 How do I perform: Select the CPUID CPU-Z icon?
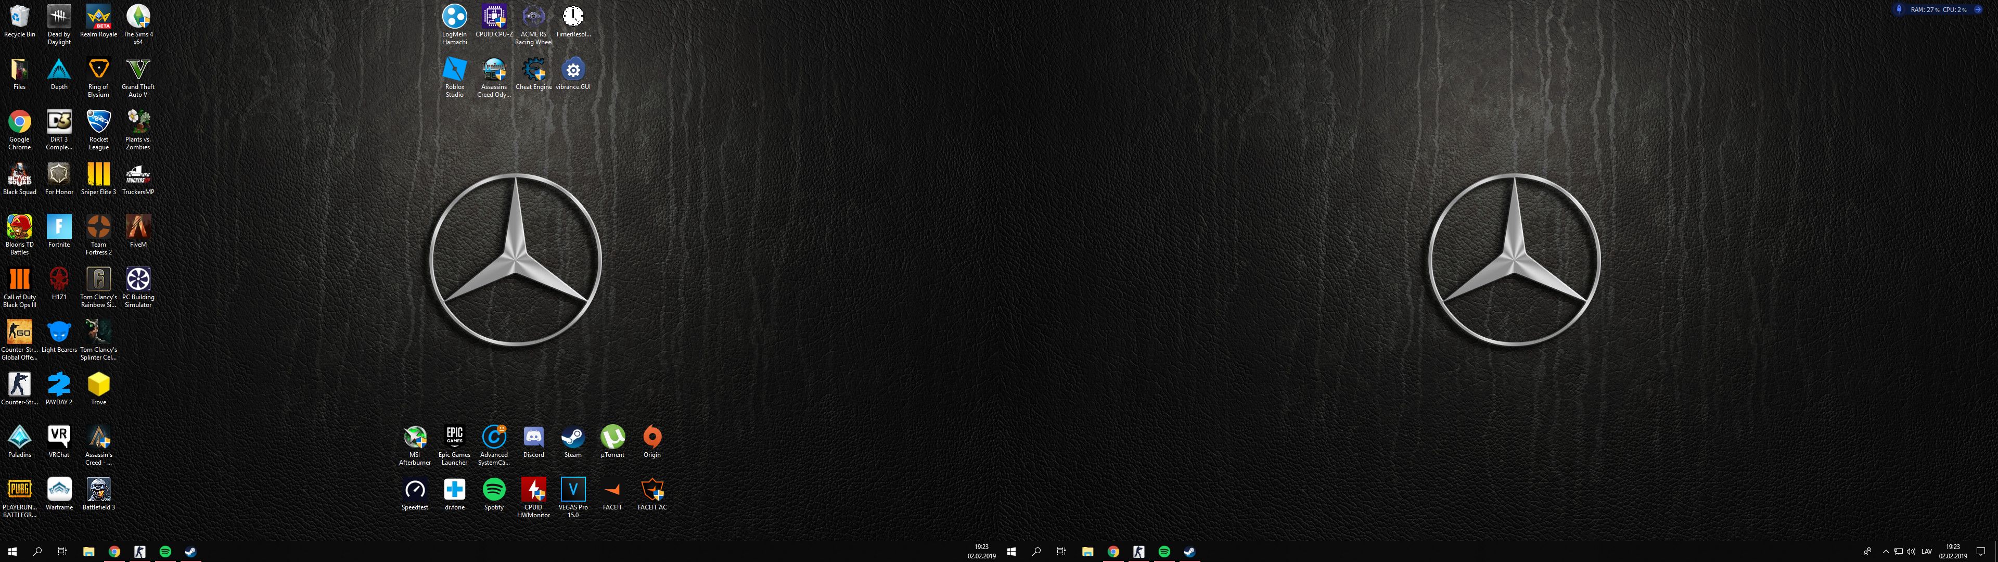(x=494, y=22)
